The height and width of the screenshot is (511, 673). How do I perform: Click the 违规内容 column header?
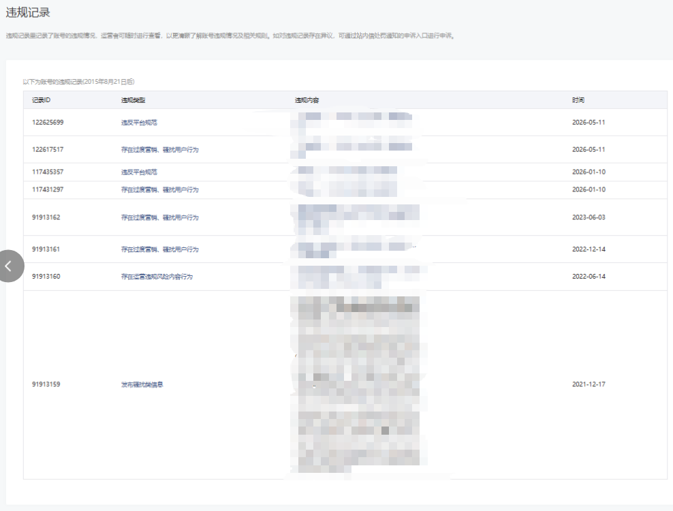pos(307,100)
